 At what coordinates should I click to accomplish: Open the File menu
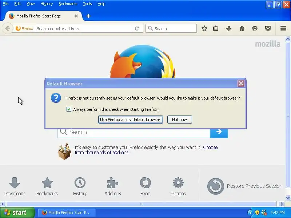pyautogui.click(x=5, y=4)
